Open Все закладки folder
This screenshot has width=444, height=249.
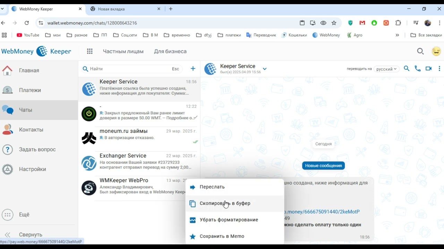pos(426,35)
